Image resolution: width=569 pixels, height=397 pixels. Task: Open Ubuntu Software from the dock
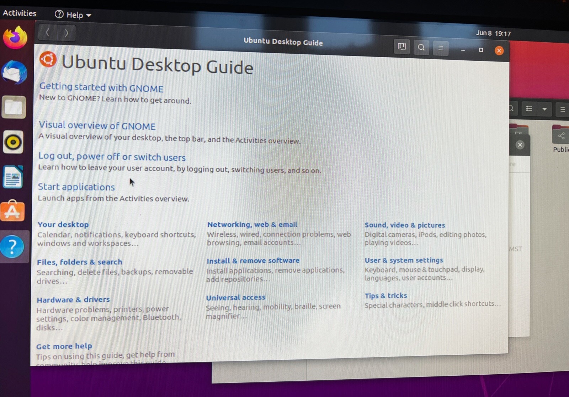(12, 211)
